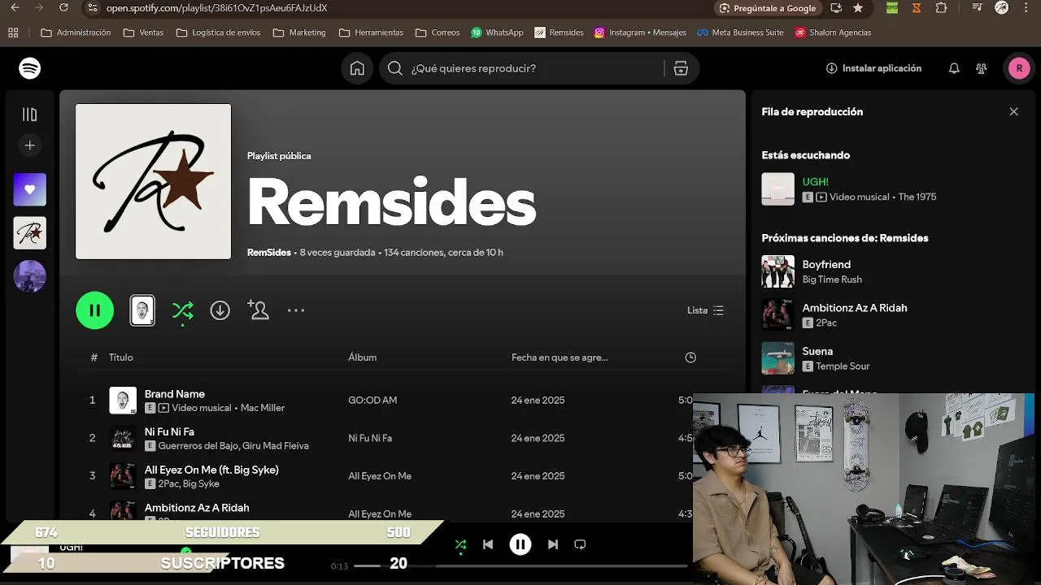
Task: Pause the Remsides playlist green button
Action: click(95, 310)
